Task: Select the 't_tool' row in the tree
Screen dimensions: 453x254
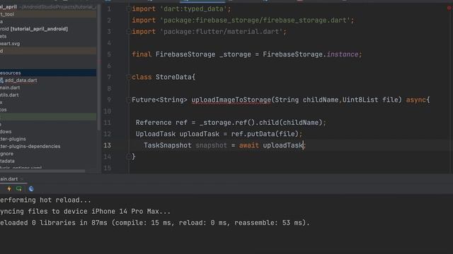Action: [48, 14]
